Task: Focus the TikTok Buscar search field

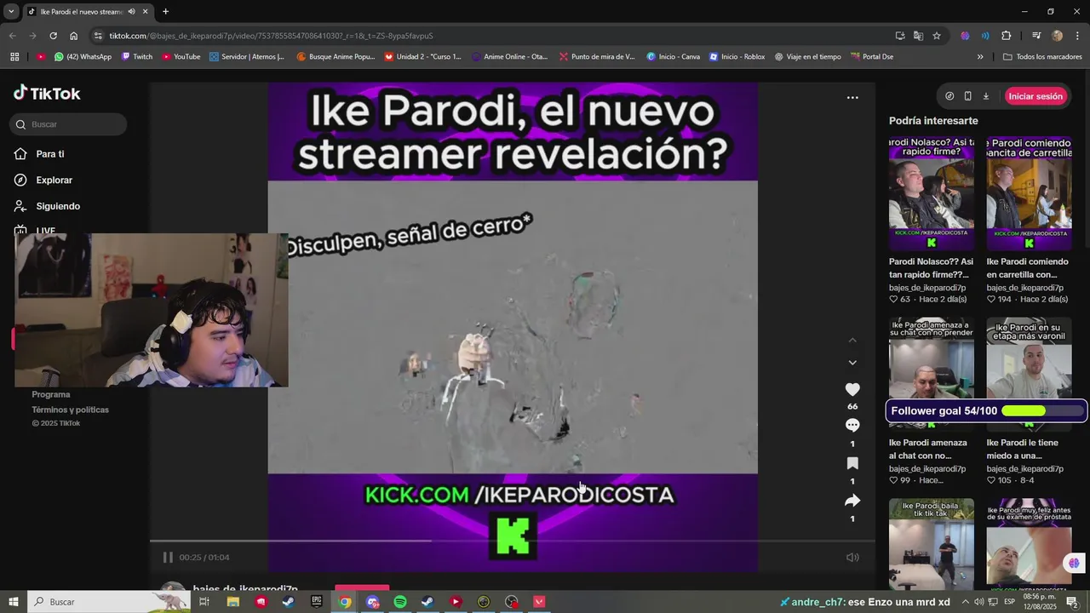Action: pos(68,124)
